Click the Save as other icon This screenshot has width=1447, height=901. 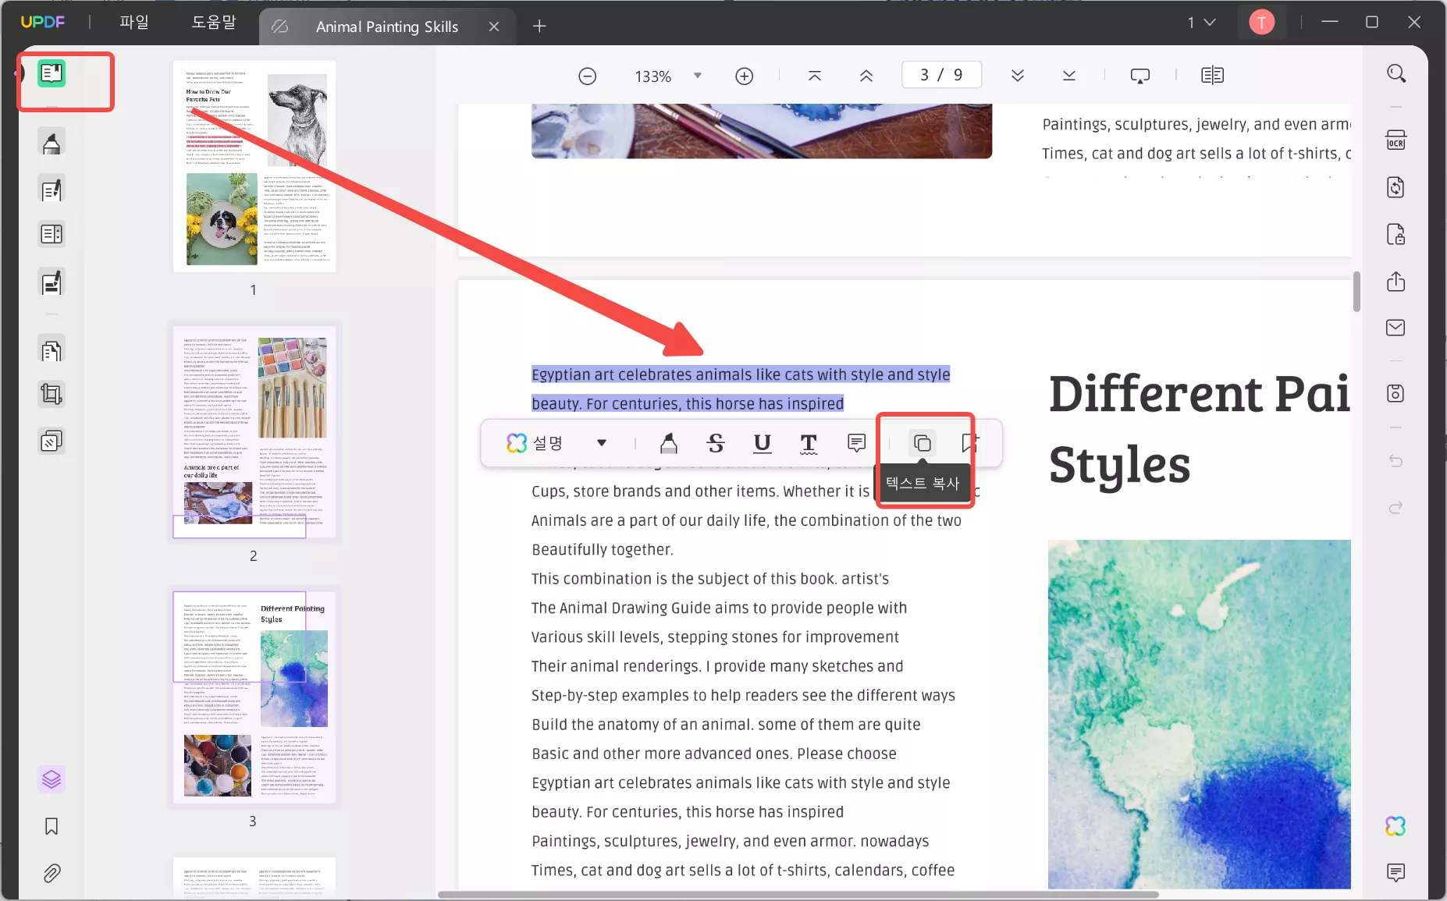[1396, 393]
